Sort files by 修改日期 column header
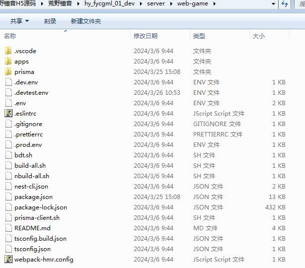The width and height of the screenshot is (305, 268). pyautogui.click(x=146, y=36)
